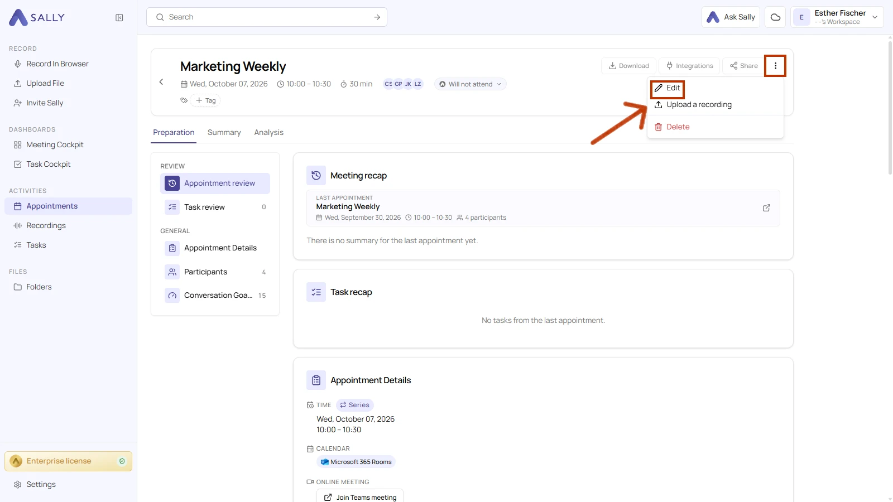Go back using the left chevron arrow
The height and width of the screenshot is (502, 893).
coord(161,82)
